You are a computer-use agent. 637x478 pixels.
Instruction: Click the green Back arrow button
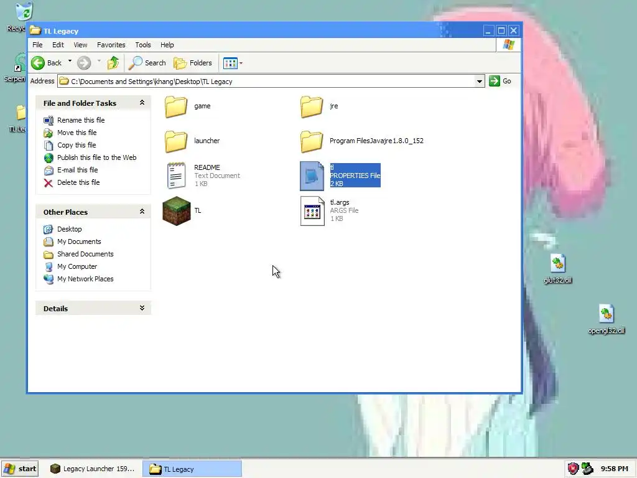(x=46, y=63)
